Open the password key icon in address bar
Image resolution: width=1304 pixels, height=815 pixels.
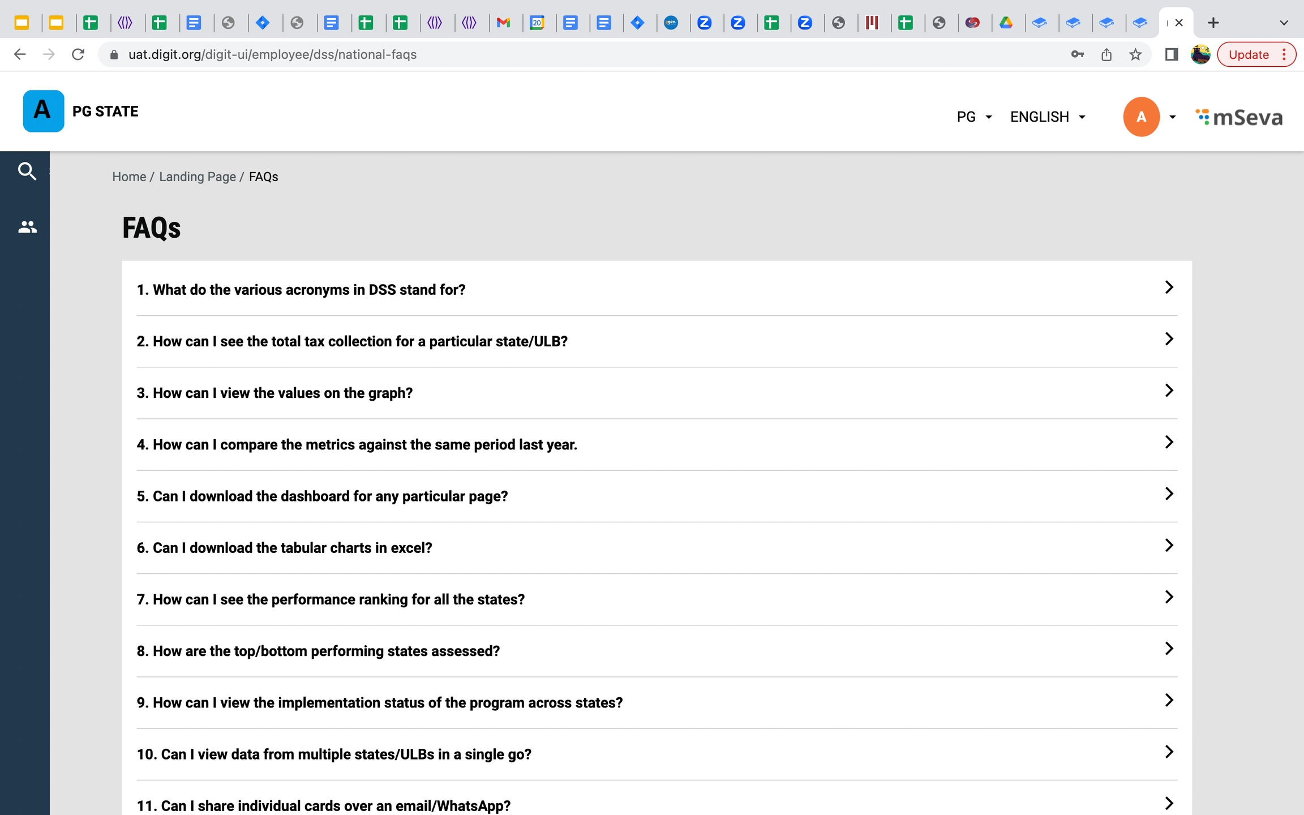coord(1077,54)
